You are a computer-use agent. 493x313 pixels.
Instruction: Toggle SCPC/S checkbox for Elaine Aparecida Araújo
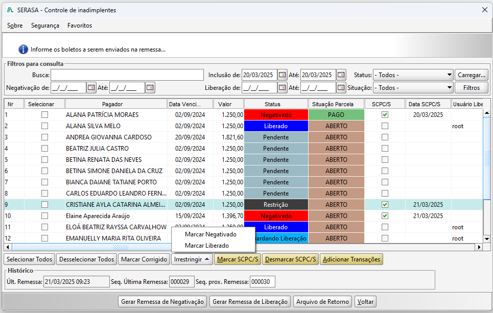pyautogui.click(x=385, y=216)
